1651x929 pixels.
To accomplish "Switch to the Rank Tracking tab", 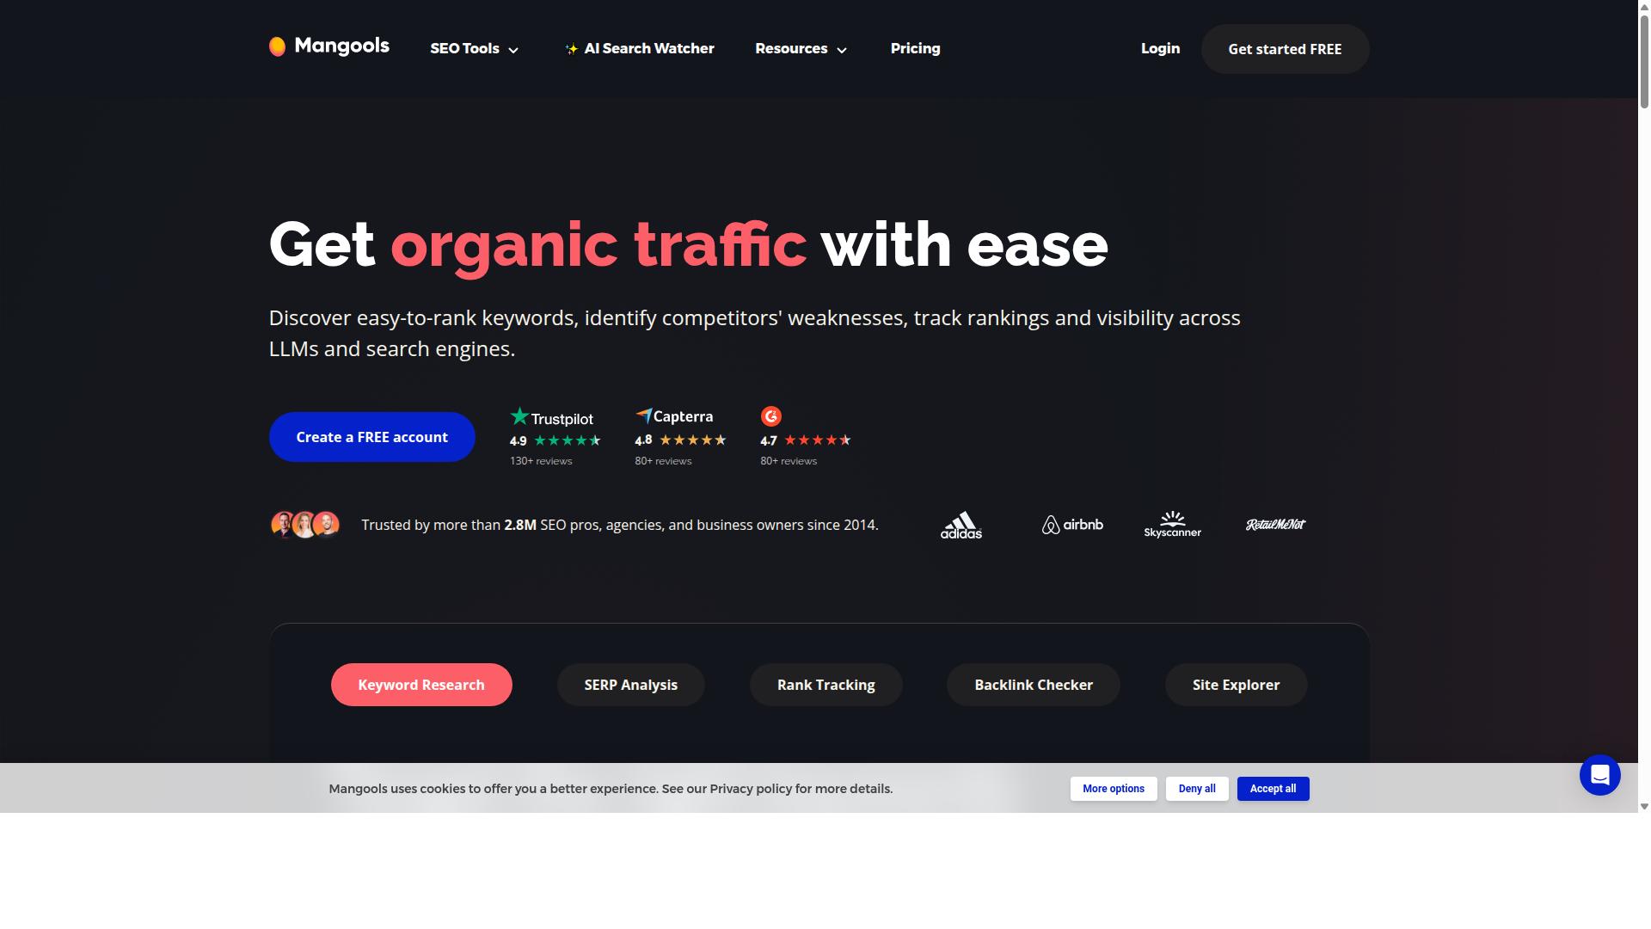I will coord(826,685).
